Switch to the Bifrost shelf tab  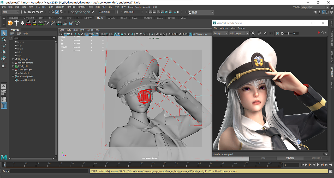[124, 18]
